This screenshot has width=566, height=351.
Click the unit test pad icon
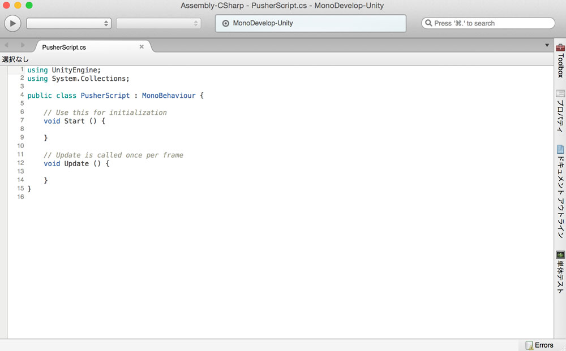click(x=560, y=255)
